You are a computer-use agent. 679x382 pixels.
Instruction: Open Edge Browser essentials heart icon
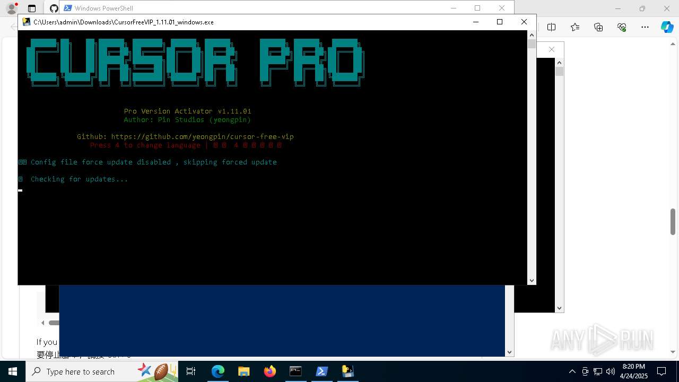coord(622,27)
